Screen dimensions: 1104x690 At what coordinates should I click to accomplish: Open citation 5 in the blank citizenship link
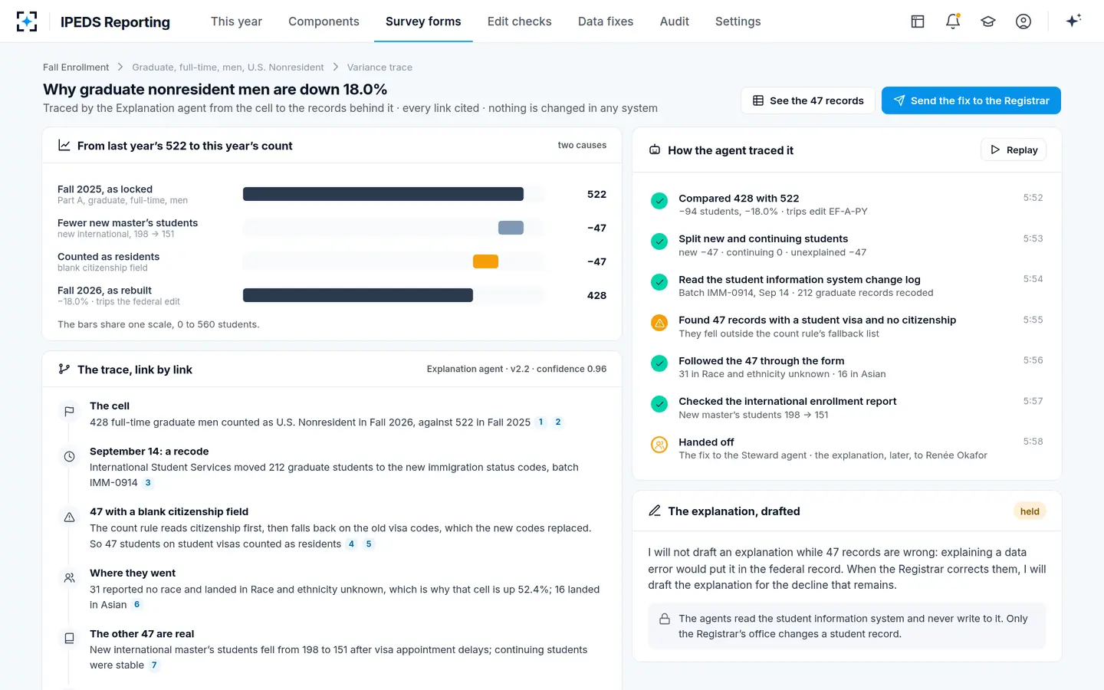click(x=369, y=544)
